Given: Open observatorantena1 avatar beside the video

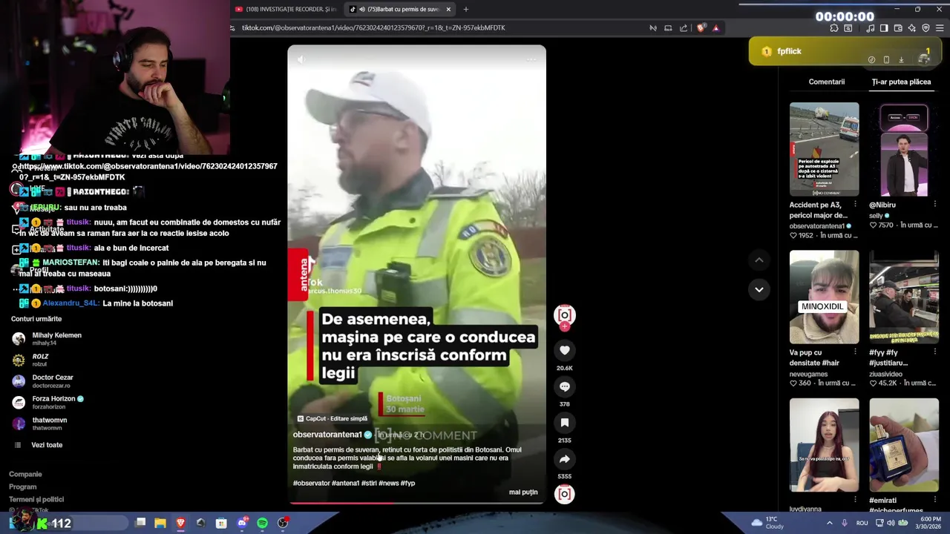Looking at the screenshot, I should (x=565, y=314).
